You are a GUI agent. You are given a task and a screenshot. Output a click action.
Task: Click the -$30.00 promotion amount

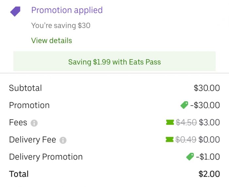205,105
